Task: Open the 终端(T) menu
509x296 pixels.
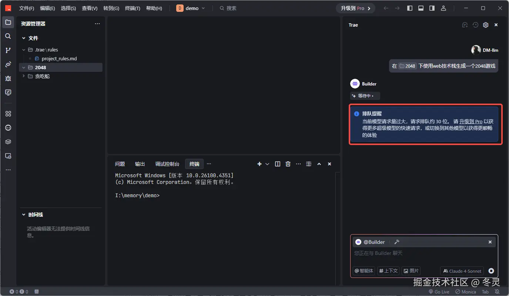Action: coord(132,8)
